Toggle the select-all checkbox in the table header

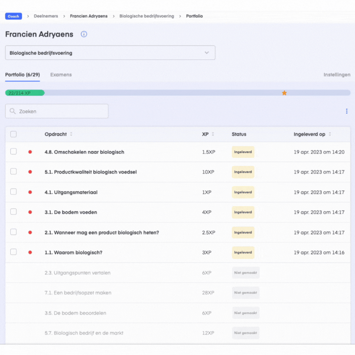[14, 134]
